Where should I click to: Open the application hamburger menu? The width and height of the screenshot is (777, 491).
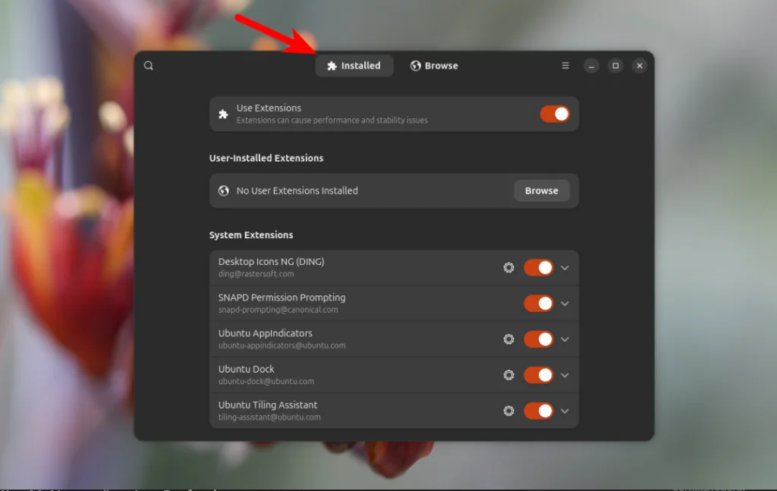(x=565, y=65)
